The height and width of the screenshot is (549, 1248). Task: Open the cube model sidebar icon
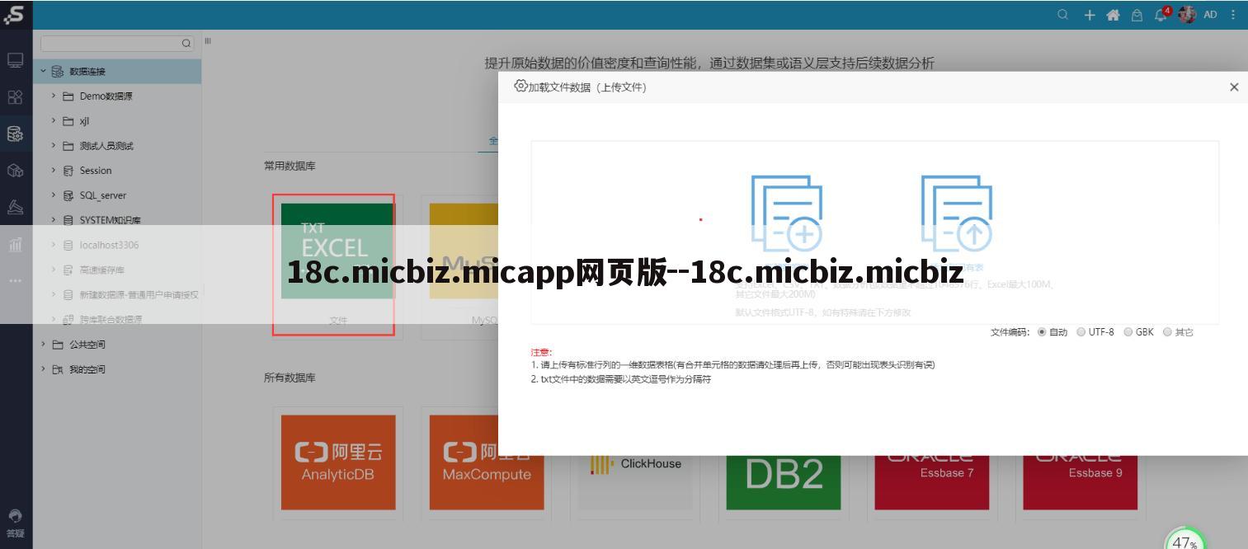(x=15, y=171)
